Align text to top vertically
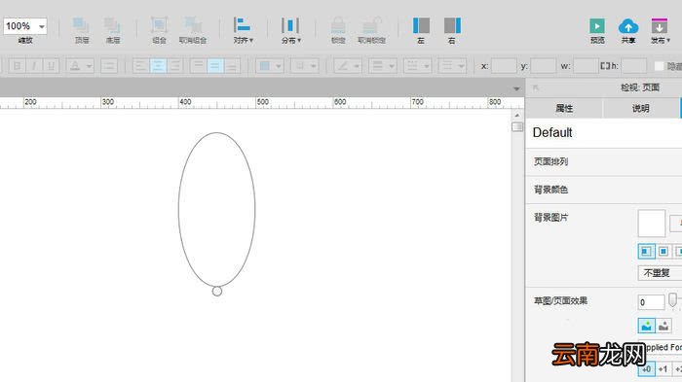The width and height of the screenshot is (682, 382). point(198,66)
